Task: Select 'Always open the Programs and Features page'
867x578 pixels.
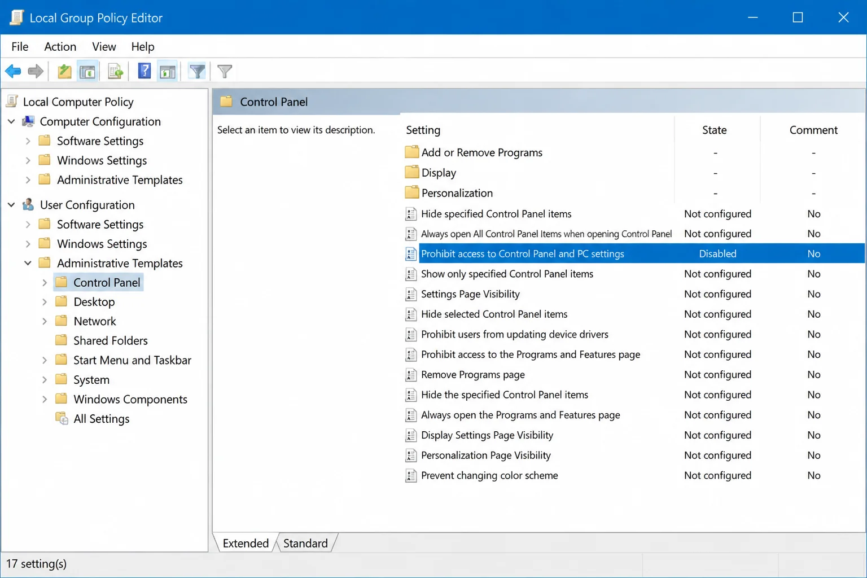Action: pyautogui.click(x=520, y=415)
